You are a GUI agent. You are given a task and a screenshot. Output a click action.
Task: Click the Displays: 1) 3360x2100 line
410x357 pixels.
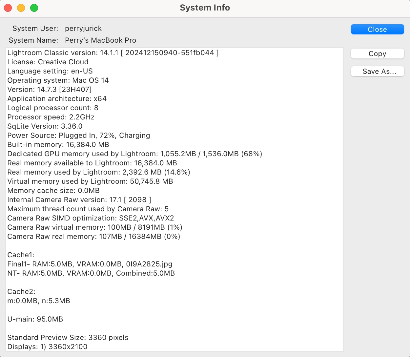pyautogui.click(x=47, y=347)
